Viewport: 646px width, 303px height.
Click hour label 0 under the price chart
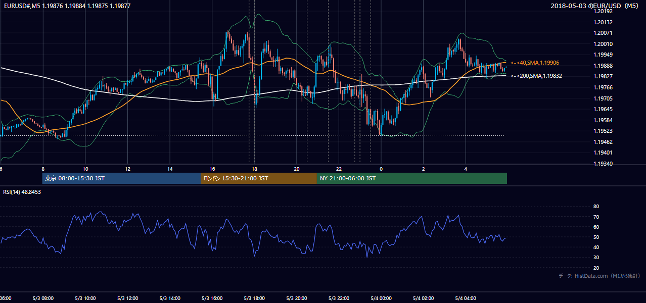[x=381, y=169]
